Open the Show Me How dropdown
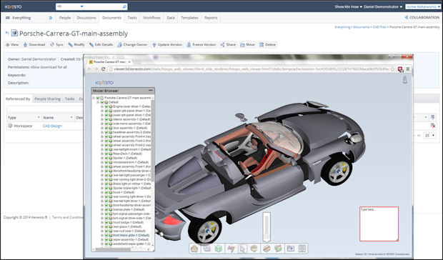Image resolution: width=443 pixels, height=260 pixels. [x=348, y=6]
